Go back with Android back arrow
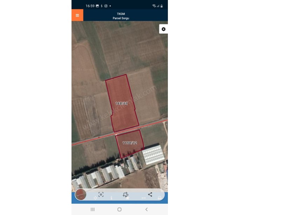The height and width of the screenshot is (215, 286). [x=147, y=209]
